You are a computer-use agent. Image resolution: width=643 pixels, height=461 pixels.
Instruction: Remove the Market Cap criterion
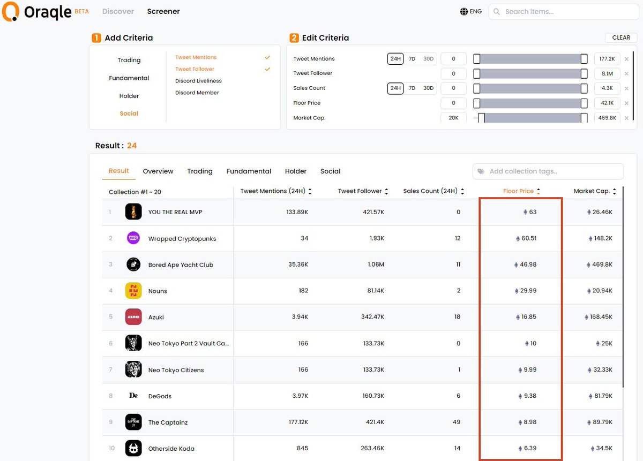(626, 118)
